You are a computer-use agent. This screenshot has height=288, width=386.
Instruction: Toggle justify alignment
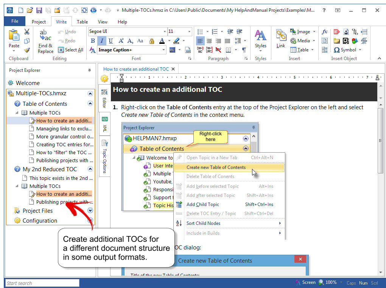227,41
